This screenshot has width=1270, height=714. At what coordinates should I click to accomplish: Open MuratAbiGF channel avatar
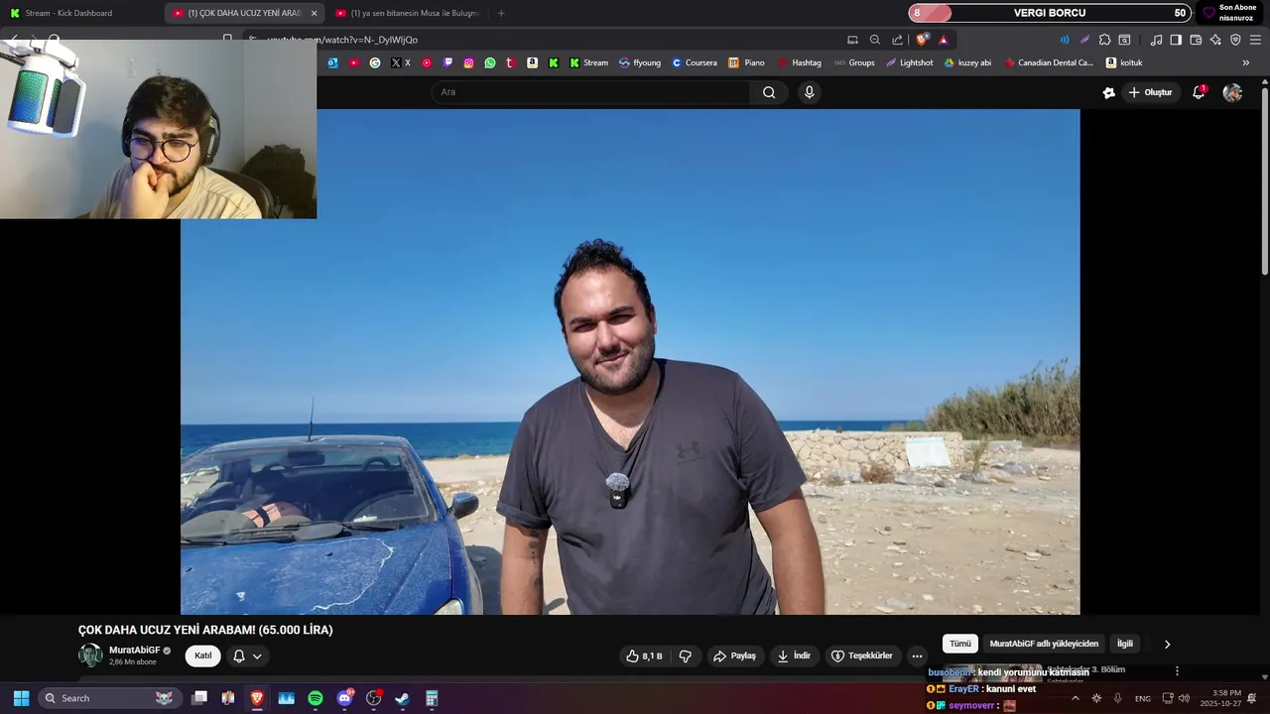pyautogui.click(x=90, y=655)
